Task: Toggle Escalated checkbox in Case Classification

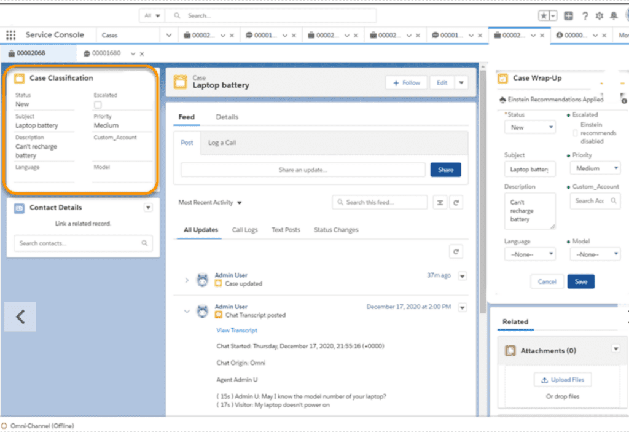Action: 98,105
